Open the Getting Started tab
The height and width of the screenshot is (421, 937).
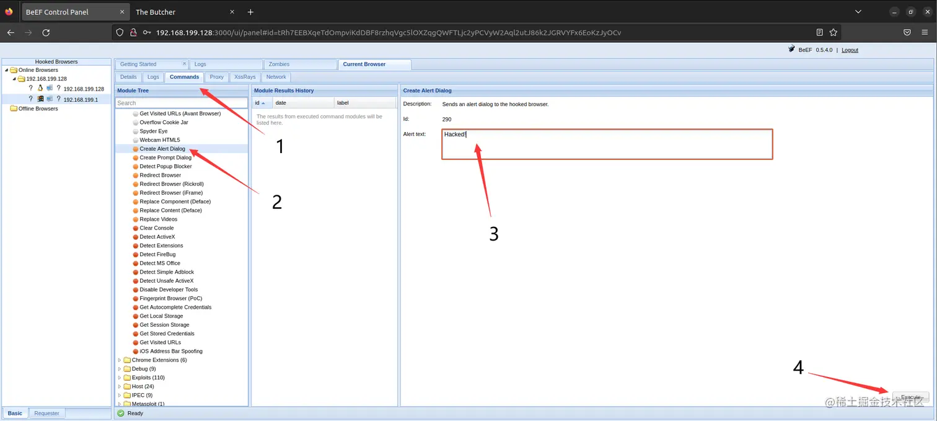(151, 64)
